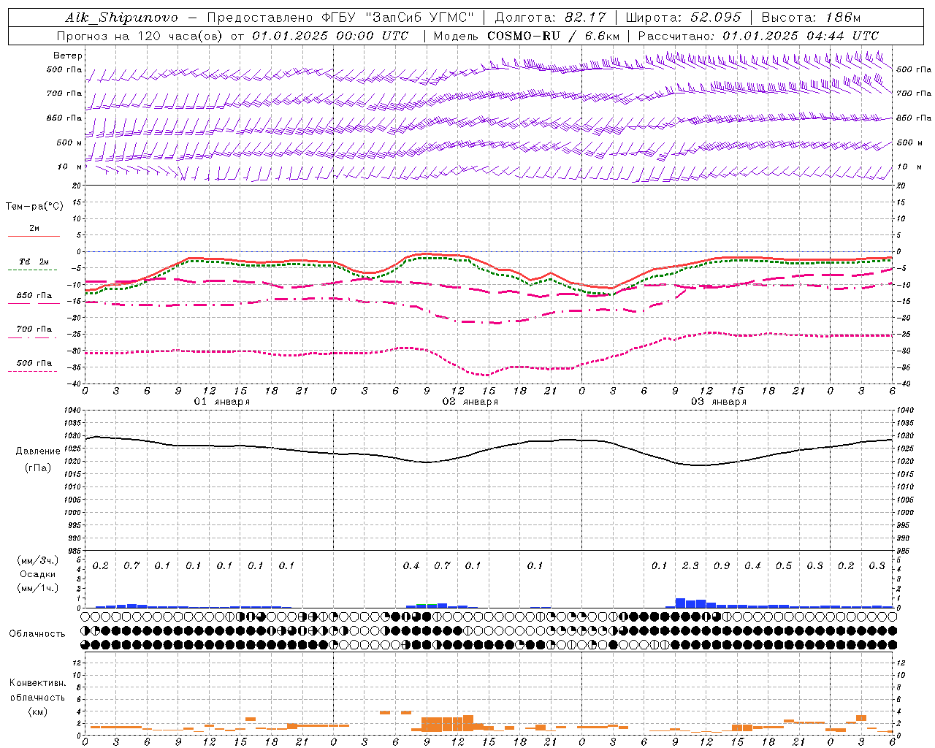Image resolution: width=935 pixels, height=748 pixels.
Task: Click the (мм/1ч.) precipitation unit label
Action: [x=37, y=588]
